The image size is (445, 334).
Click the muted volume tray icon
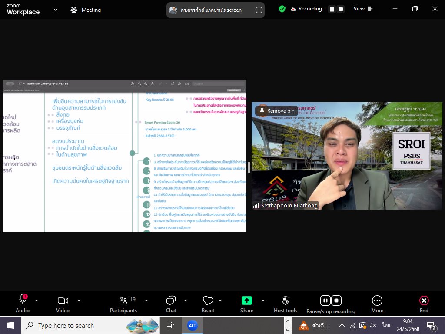pyautogui.click(x=373, y=325)
